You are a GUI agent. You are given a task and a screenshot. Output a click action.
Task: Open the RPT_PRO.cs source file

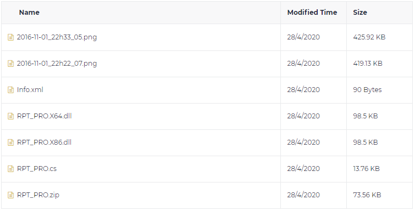[37, 169]
